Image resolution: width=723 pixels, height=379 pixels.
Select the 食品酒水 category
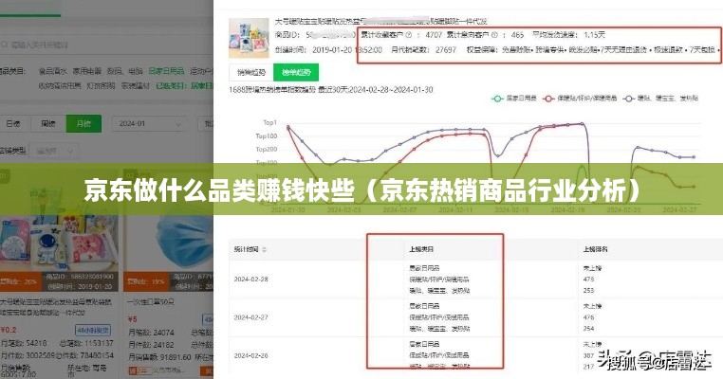[x=53, y=71]
